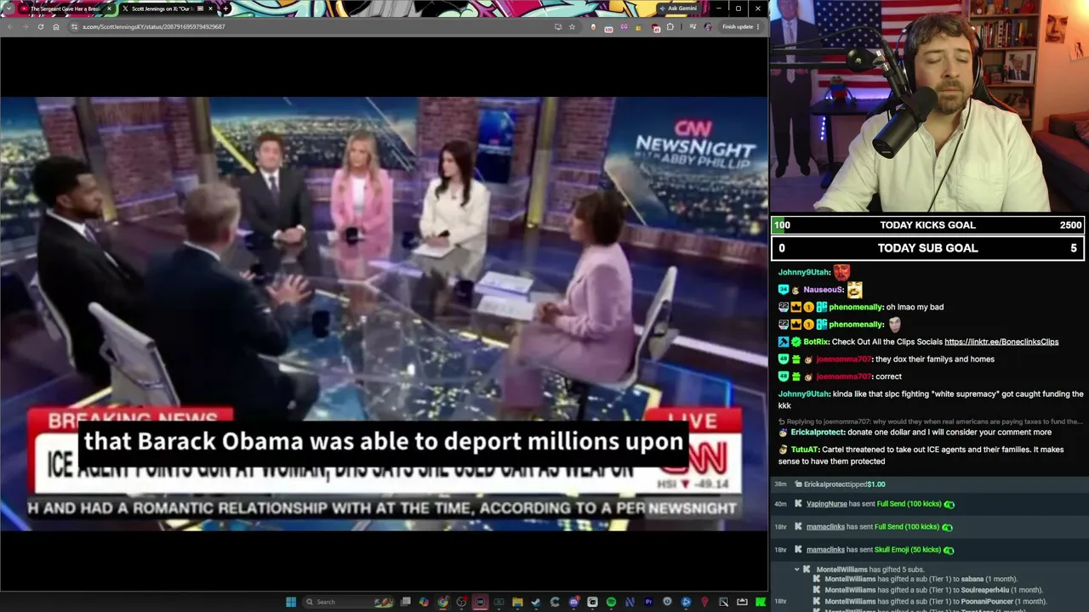The width and height of the screenshot is (1089, 612).
Task: Open the Windows Start menu
Action: point(291,602)
